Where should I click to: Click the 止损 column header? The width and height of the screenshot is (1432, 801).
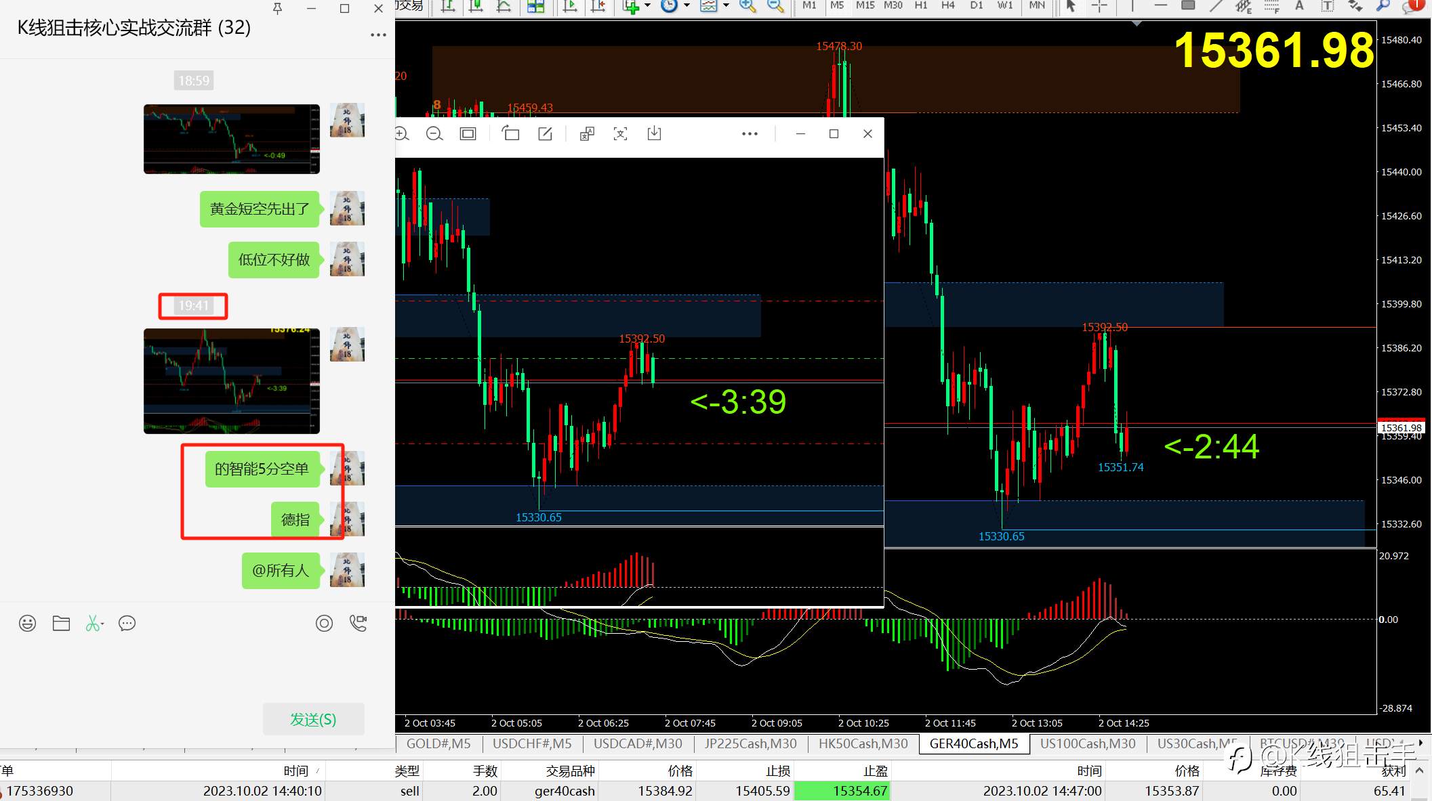click(x=778, y=771)
